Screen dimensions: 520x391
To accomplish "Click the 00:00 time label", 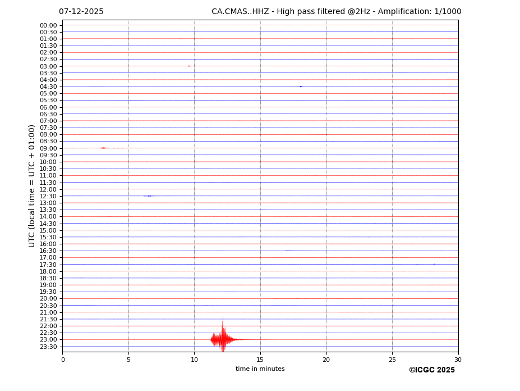I will [48, 25].
